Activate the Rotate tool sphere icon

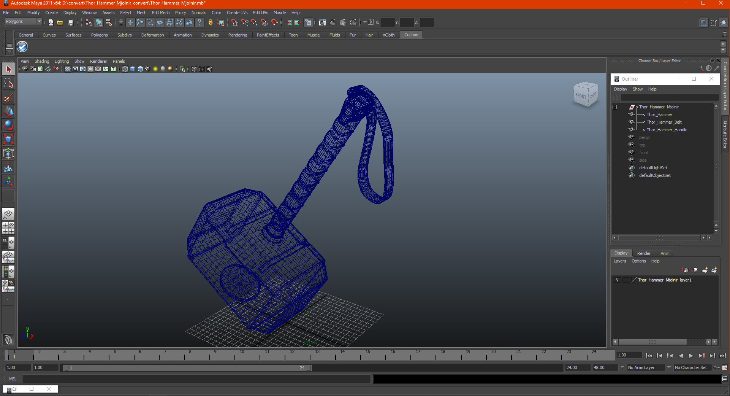[8, 126]
